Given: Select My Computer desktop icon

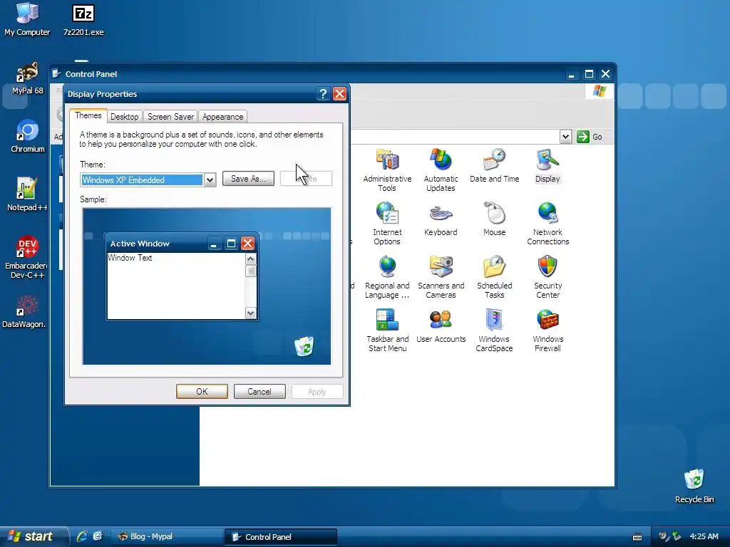Looking at the screenshot, I should (x=27, y=19).
